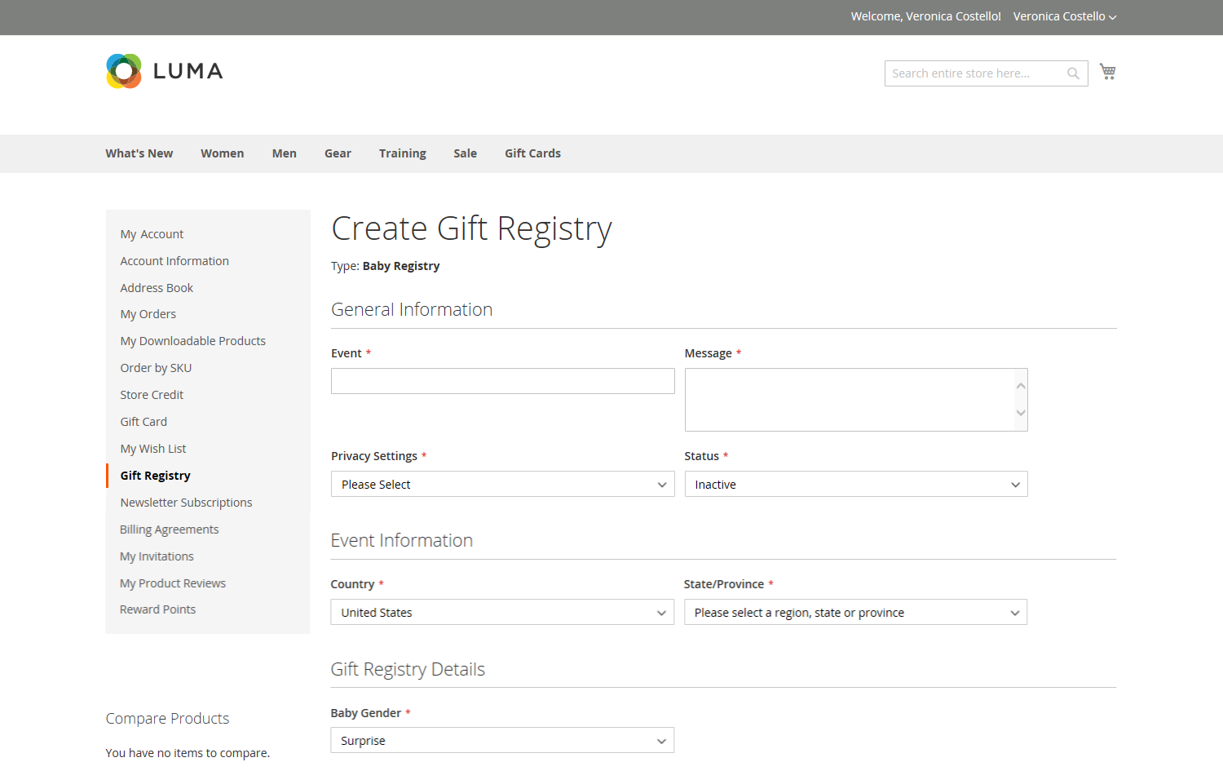Click the Event name input field

(x=502, y=381)
